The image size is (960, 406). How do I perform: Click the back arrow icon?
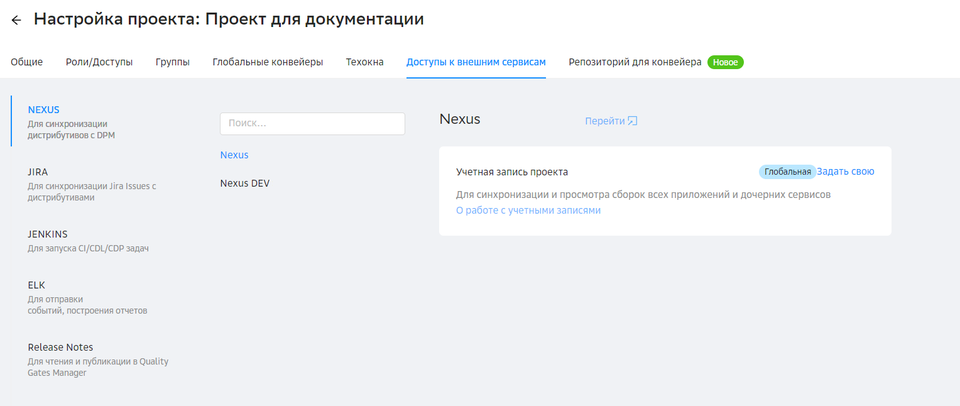click(x=16, y=20)
